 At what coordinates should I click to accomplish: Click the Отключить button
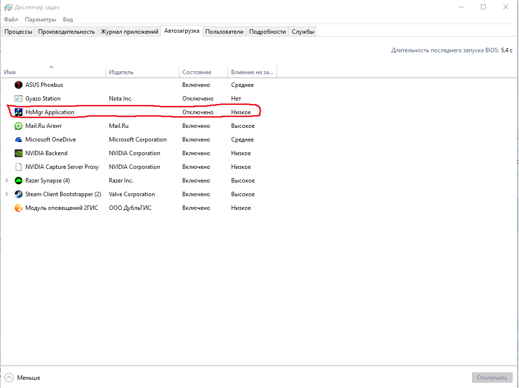[492, 377]
